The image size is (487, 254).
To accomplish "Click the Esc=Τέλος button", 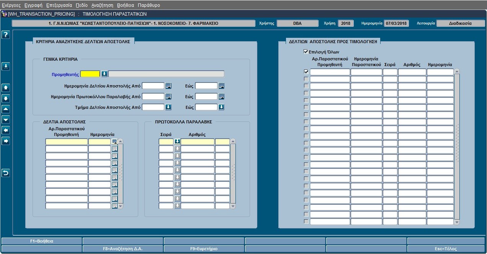I will tap(446, 249).
